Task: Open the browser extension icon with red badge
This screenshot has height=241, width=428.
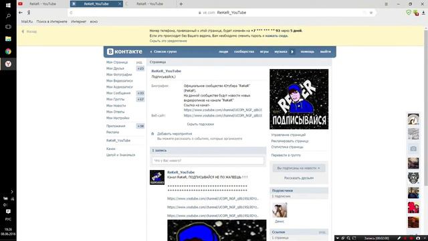Action: 416,13
